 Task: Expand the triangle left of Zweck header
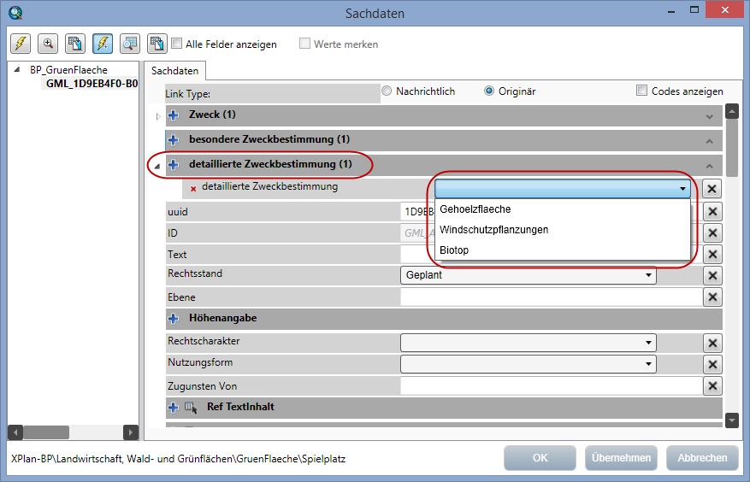158,116
